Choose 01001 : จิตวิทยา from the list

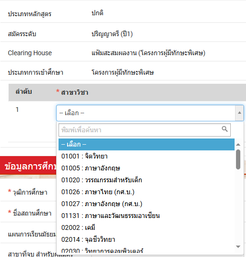click(x=147, y=156)
